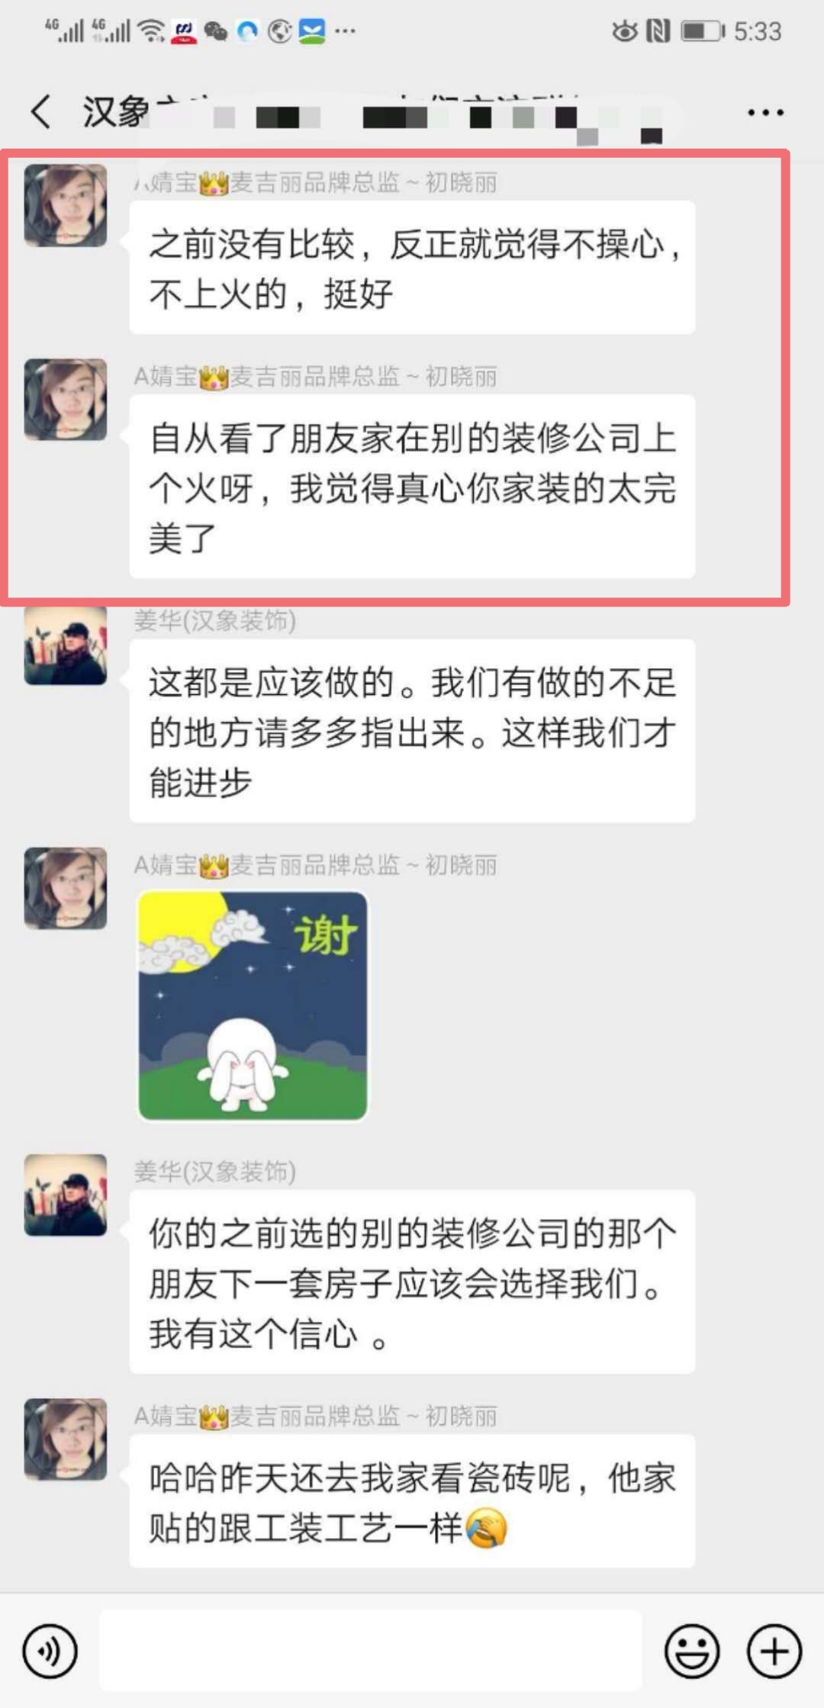Tap the Wi-Fi signal icon in status bar
The height and width of the screenshot is (1708, 824).
[153, 31]
